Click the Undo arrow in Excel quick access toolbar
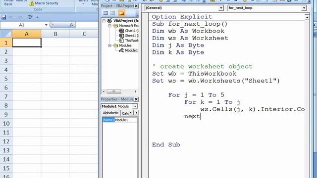Screen dimensions: 317x178 pos(10,17)
